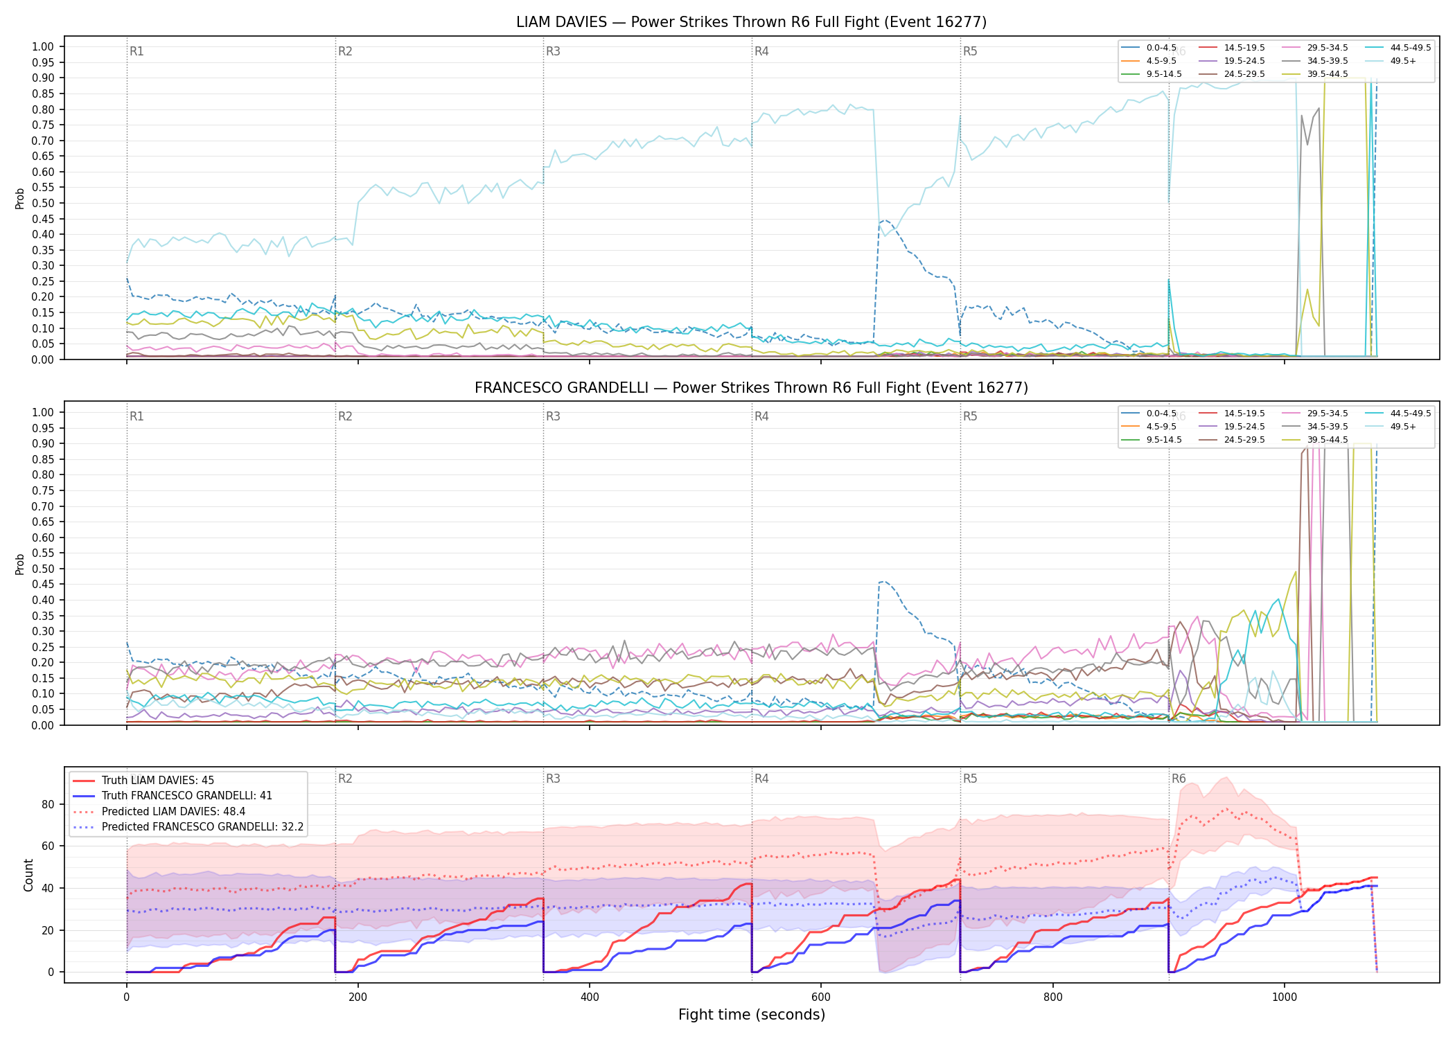Select the 34.5-39.5 legend entry in Liam Davies chart
This screenshot has width=1455, height=1039.
coord(1315,61)
